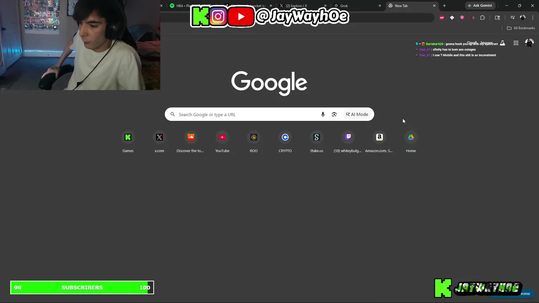The image size is (539, 303).
Task: Close the New Tab tab
Action: pyautogui.click(x=434, y=6)
